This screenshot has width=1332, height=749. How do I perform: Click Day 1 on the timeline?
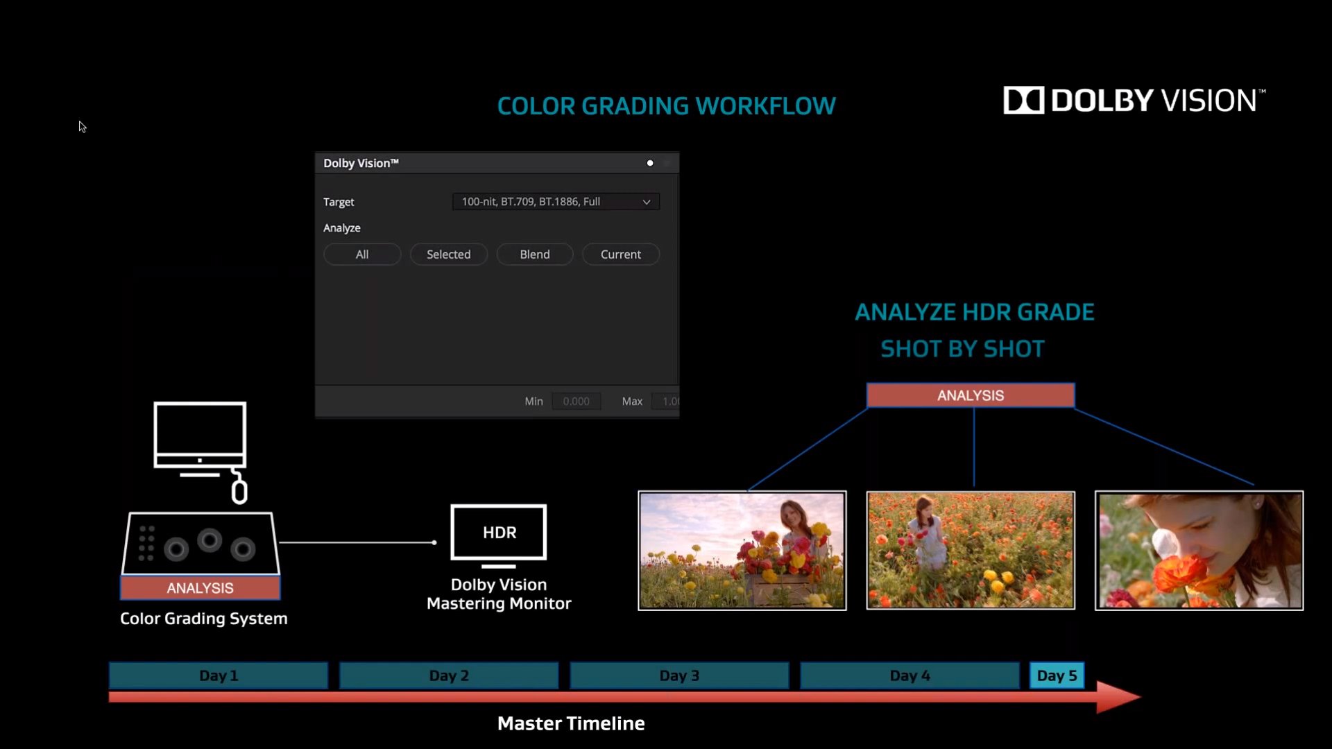click(x=219, y=675)
